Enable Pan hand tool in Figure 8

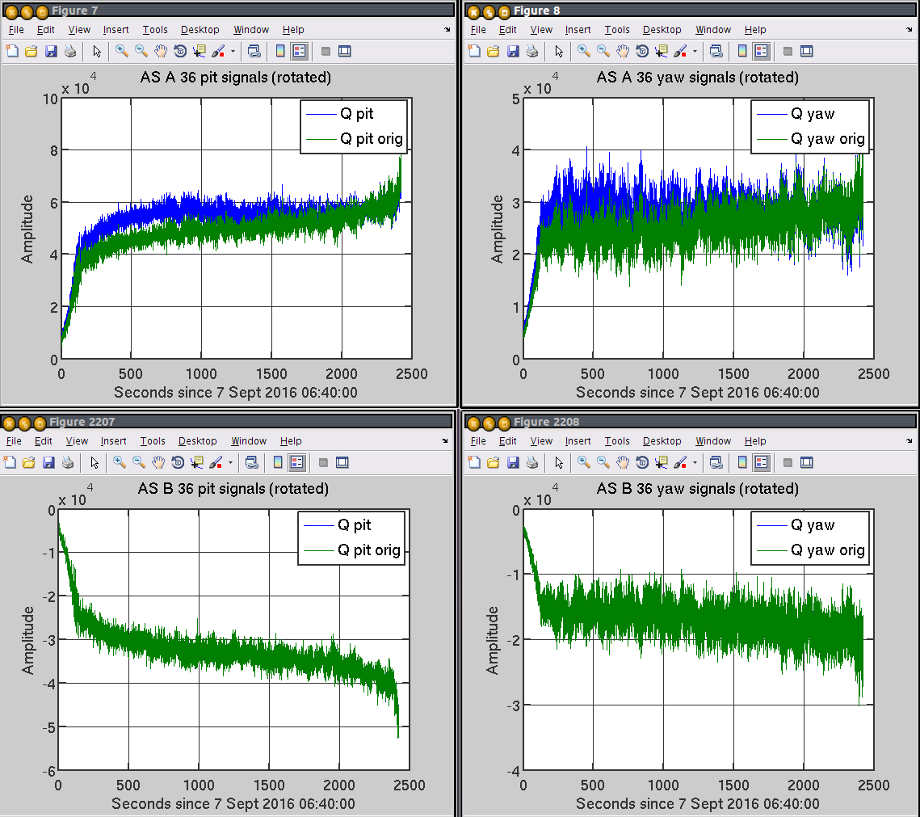click(623, 52)
